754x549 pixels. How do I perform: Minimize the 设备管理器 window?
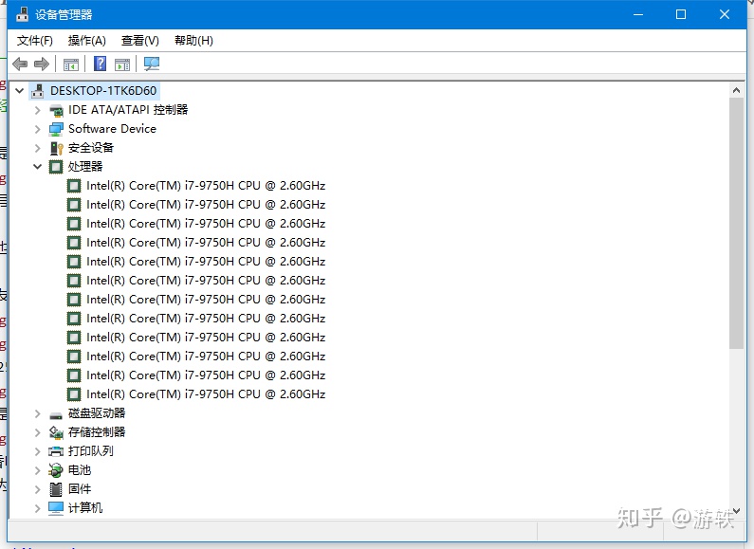click(x=638, y=14)
